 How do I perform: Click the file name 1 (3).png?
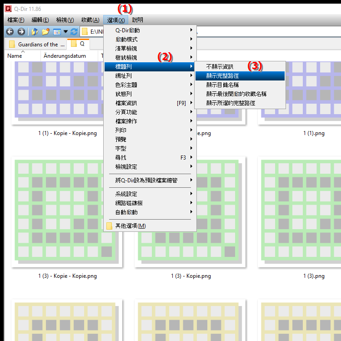314,276
